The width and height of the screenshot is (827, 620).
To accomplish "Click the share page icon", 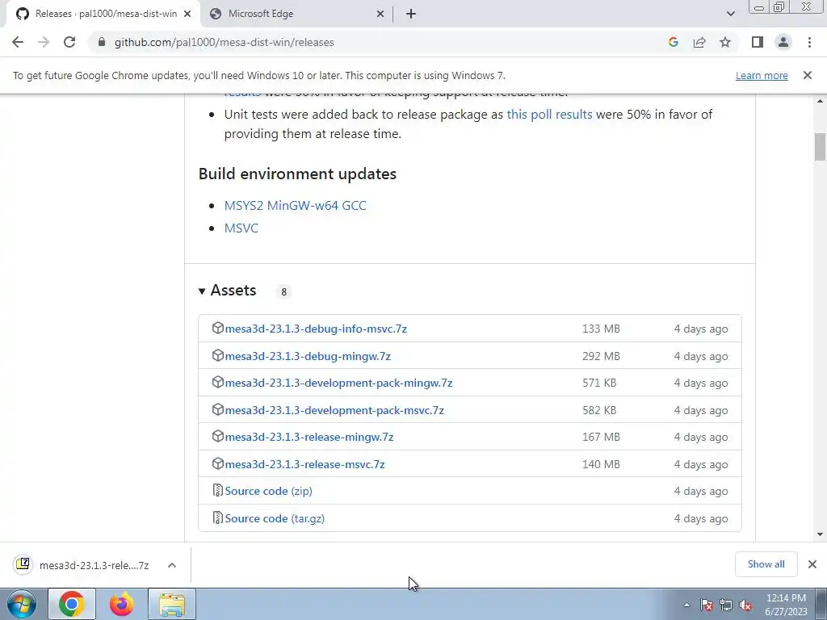I will pyautogui.click(x=699, y=42).
